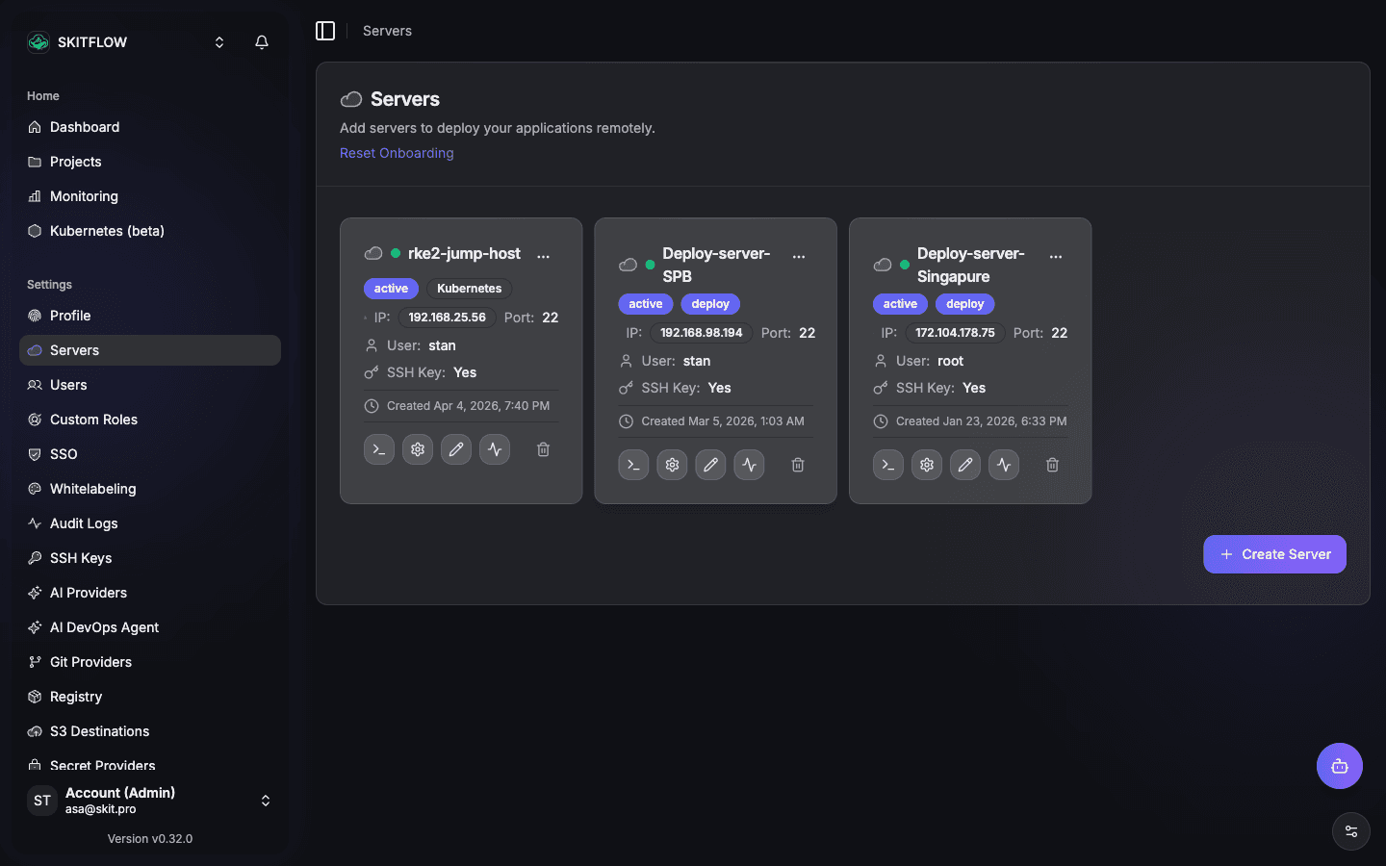Toggle the sidebar panel icon
The width and height of the screenshot is (1386, 866).
(x=325, y=31)
